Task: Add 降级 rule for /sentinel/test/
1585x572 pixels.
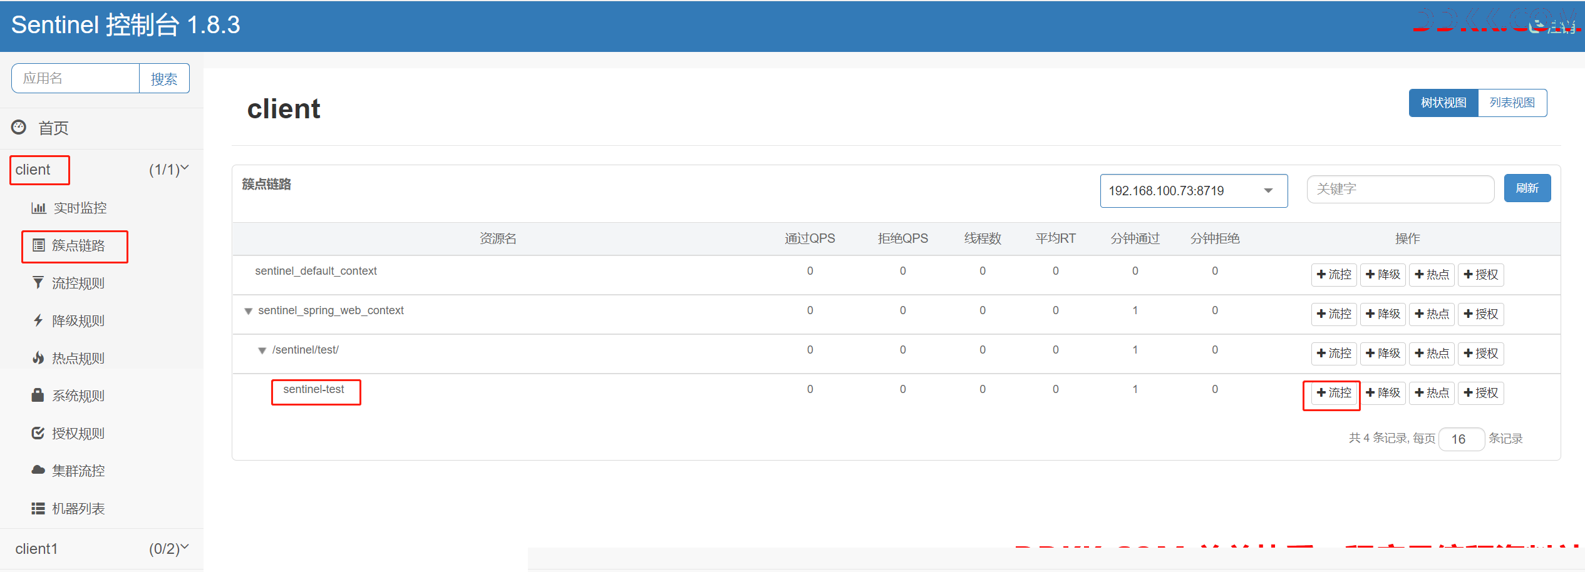Action: (x=1383, y=354)
